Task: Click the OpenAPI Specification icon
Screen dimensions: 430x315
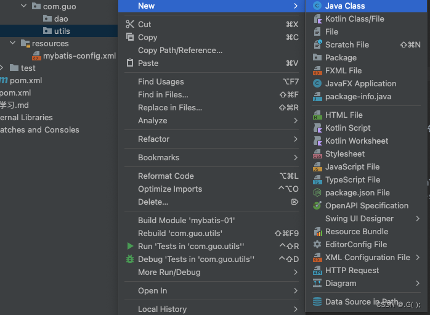Action: click(x=317, y=205)
